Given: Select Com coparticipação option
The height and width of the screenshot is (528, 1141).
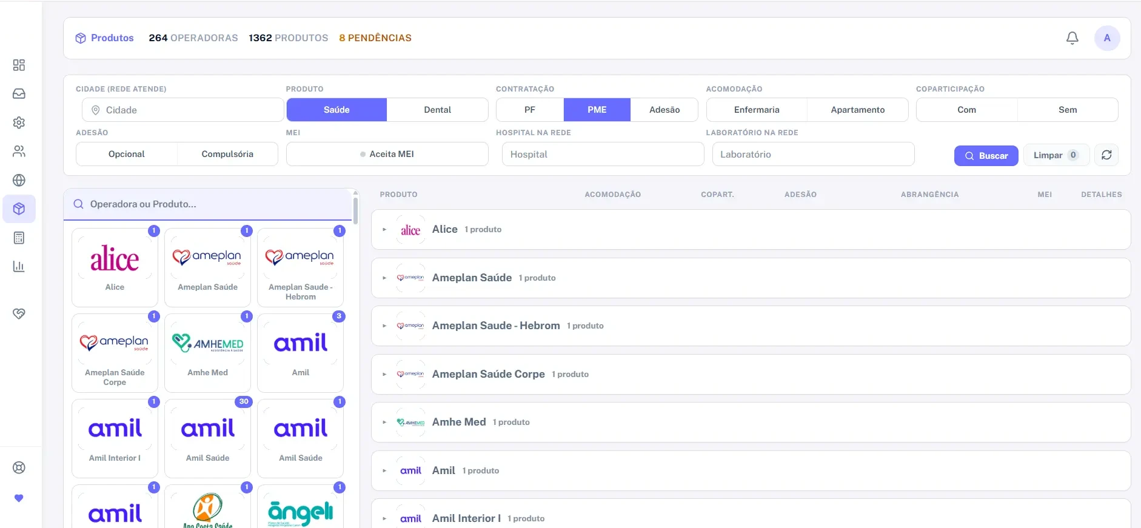Looking at the screenshot, I should [967, 110].
